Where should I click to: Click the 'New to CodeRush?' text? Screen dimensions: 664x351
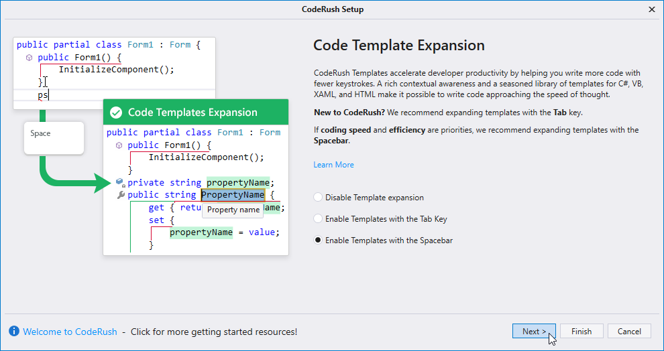[x=349, y=113]
